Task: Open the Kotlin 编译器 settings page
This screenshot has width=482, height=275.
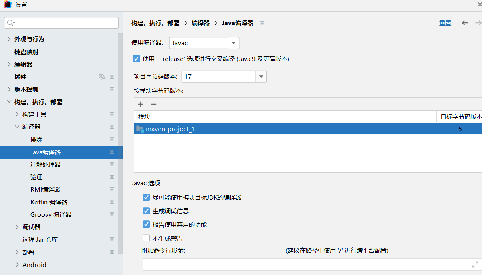Action: 48,202
